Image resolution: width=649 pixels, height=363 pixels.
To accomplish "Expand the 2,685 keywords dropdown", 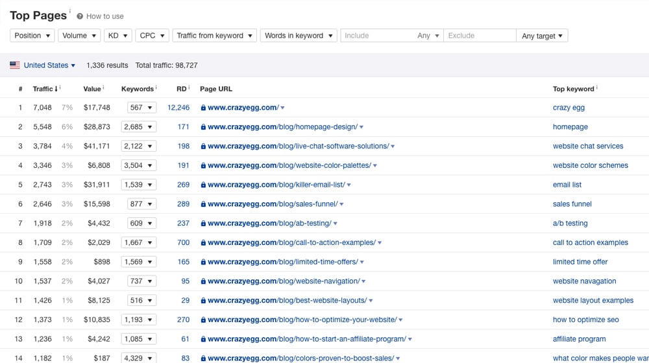I will click(x=139, y=127).
